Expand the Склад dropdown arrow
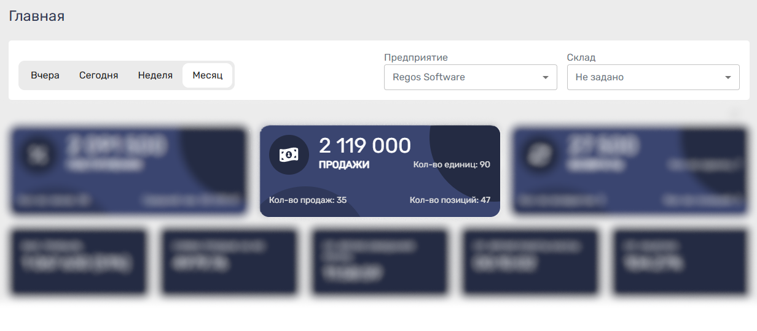757x331 pixels. (728, 78)
